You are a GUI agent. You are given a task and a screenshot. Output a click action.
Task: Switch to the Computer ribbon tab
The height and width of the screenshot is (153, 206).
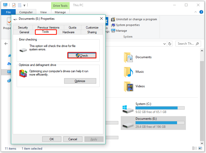coord(26,12)
